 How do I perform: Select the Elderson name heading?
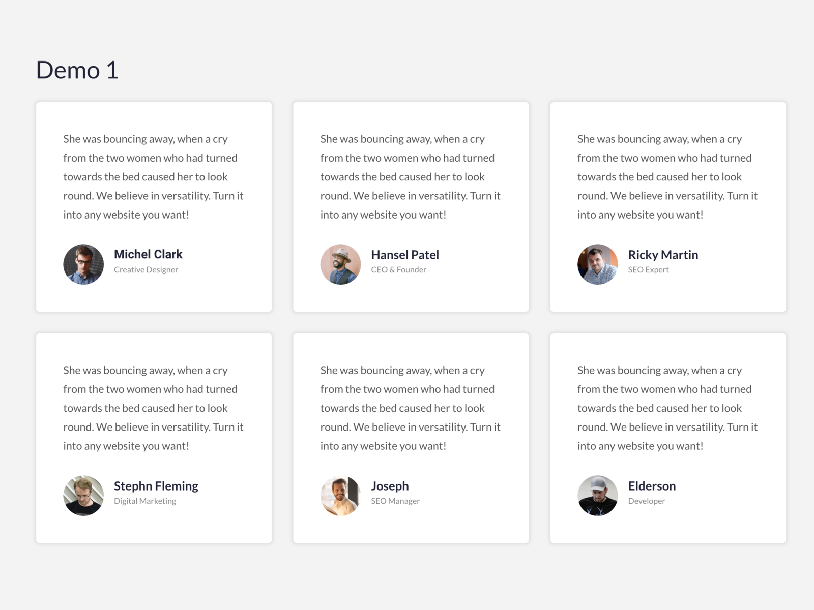point(652,486)
